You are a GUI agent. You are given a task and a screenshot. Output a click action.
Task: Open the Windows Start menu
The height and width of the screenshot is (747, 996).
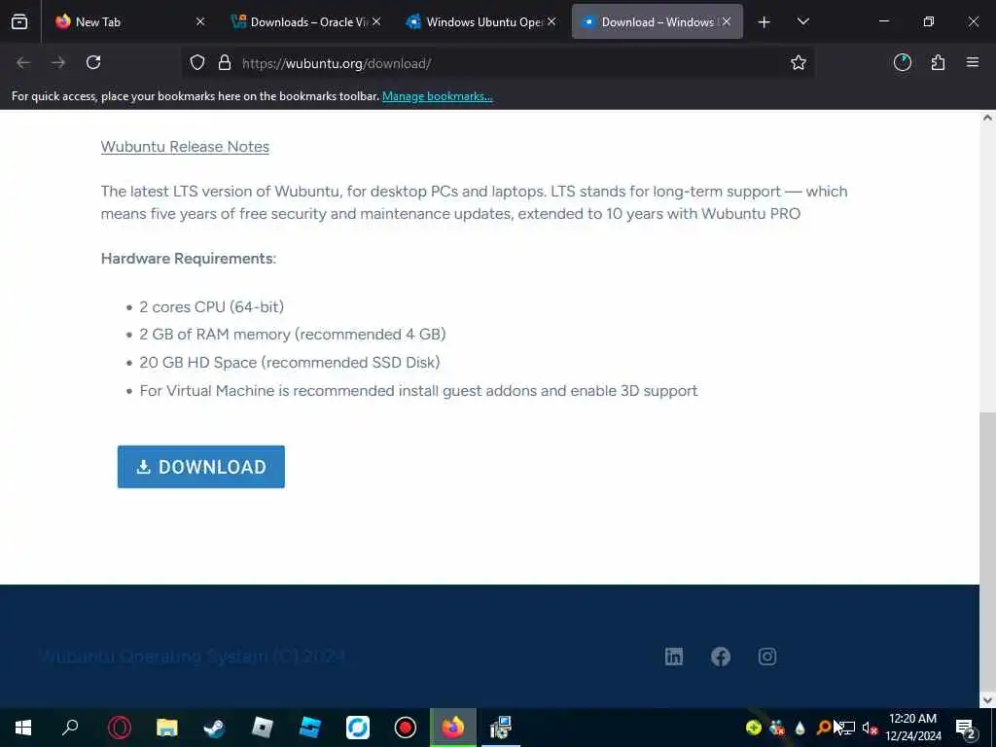pos(23,728)
